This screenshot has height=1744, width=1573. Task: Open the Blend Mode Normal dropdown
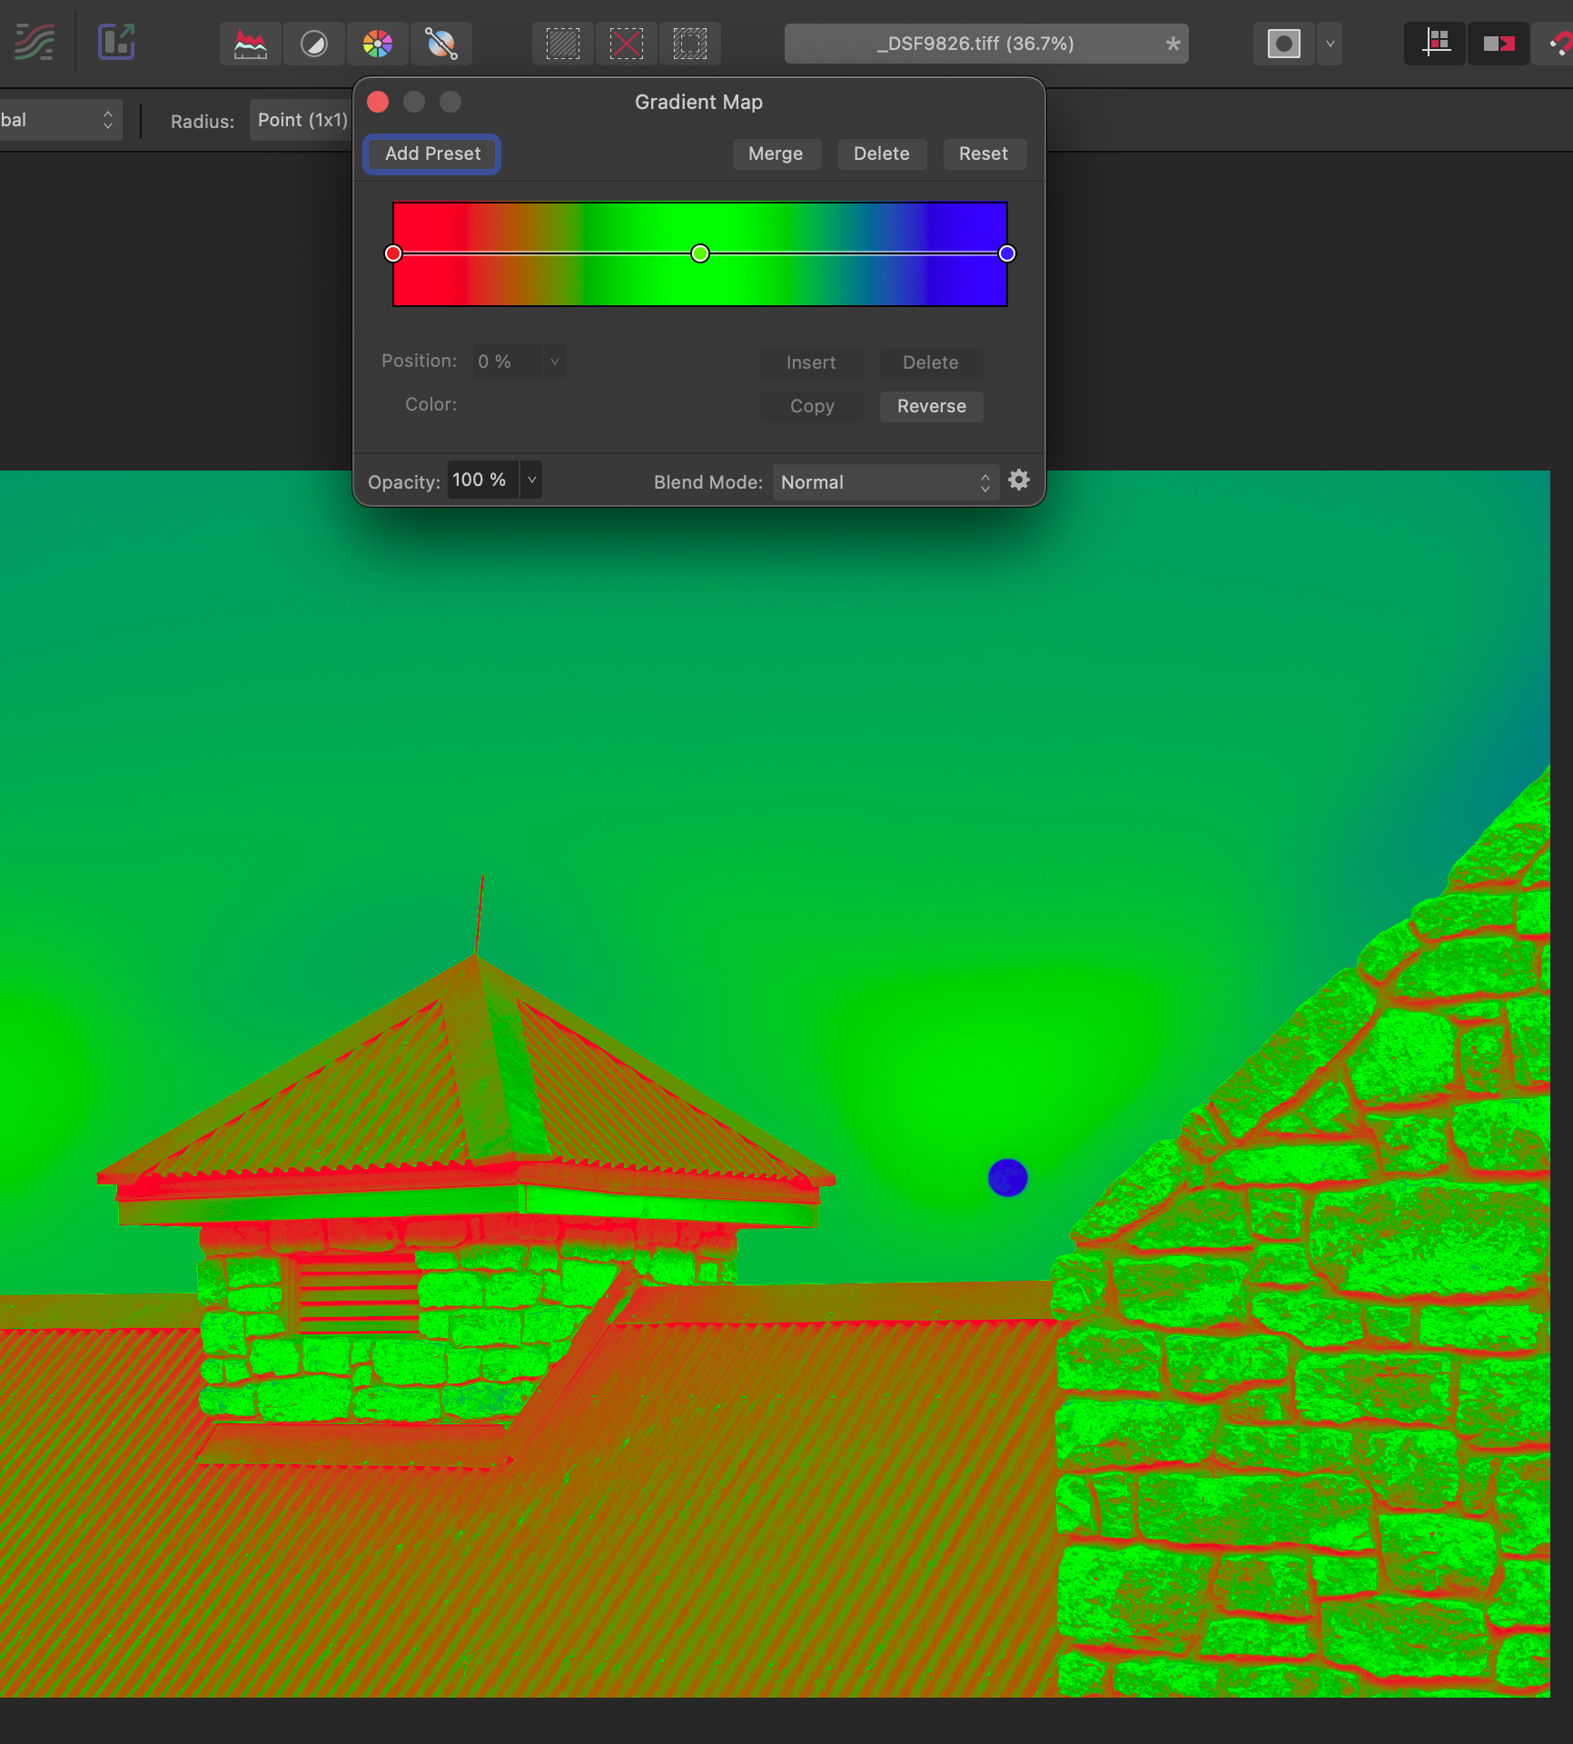(x=885, y=482)
